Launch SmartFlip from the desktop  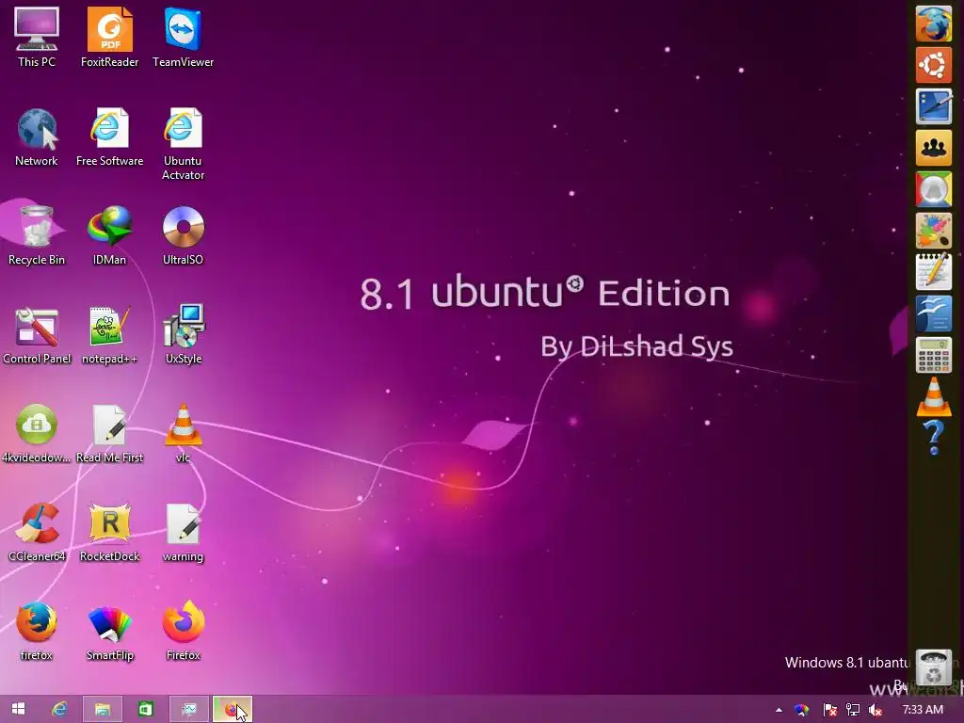(109, 632)
